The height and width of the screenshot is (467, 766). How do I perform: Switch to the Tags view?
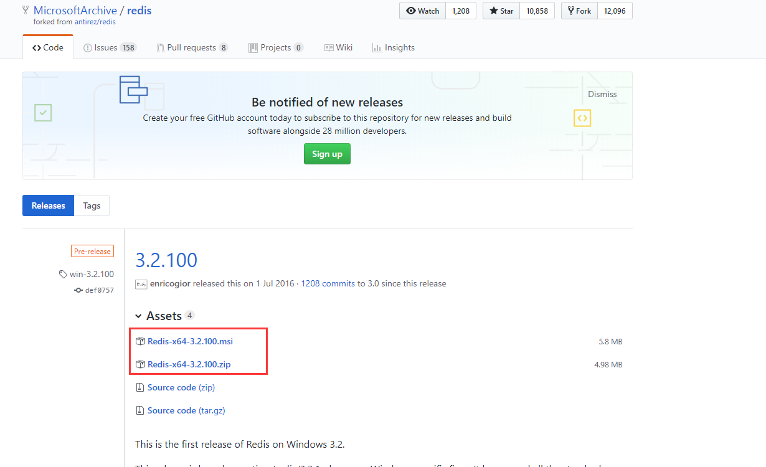point(92,205)
